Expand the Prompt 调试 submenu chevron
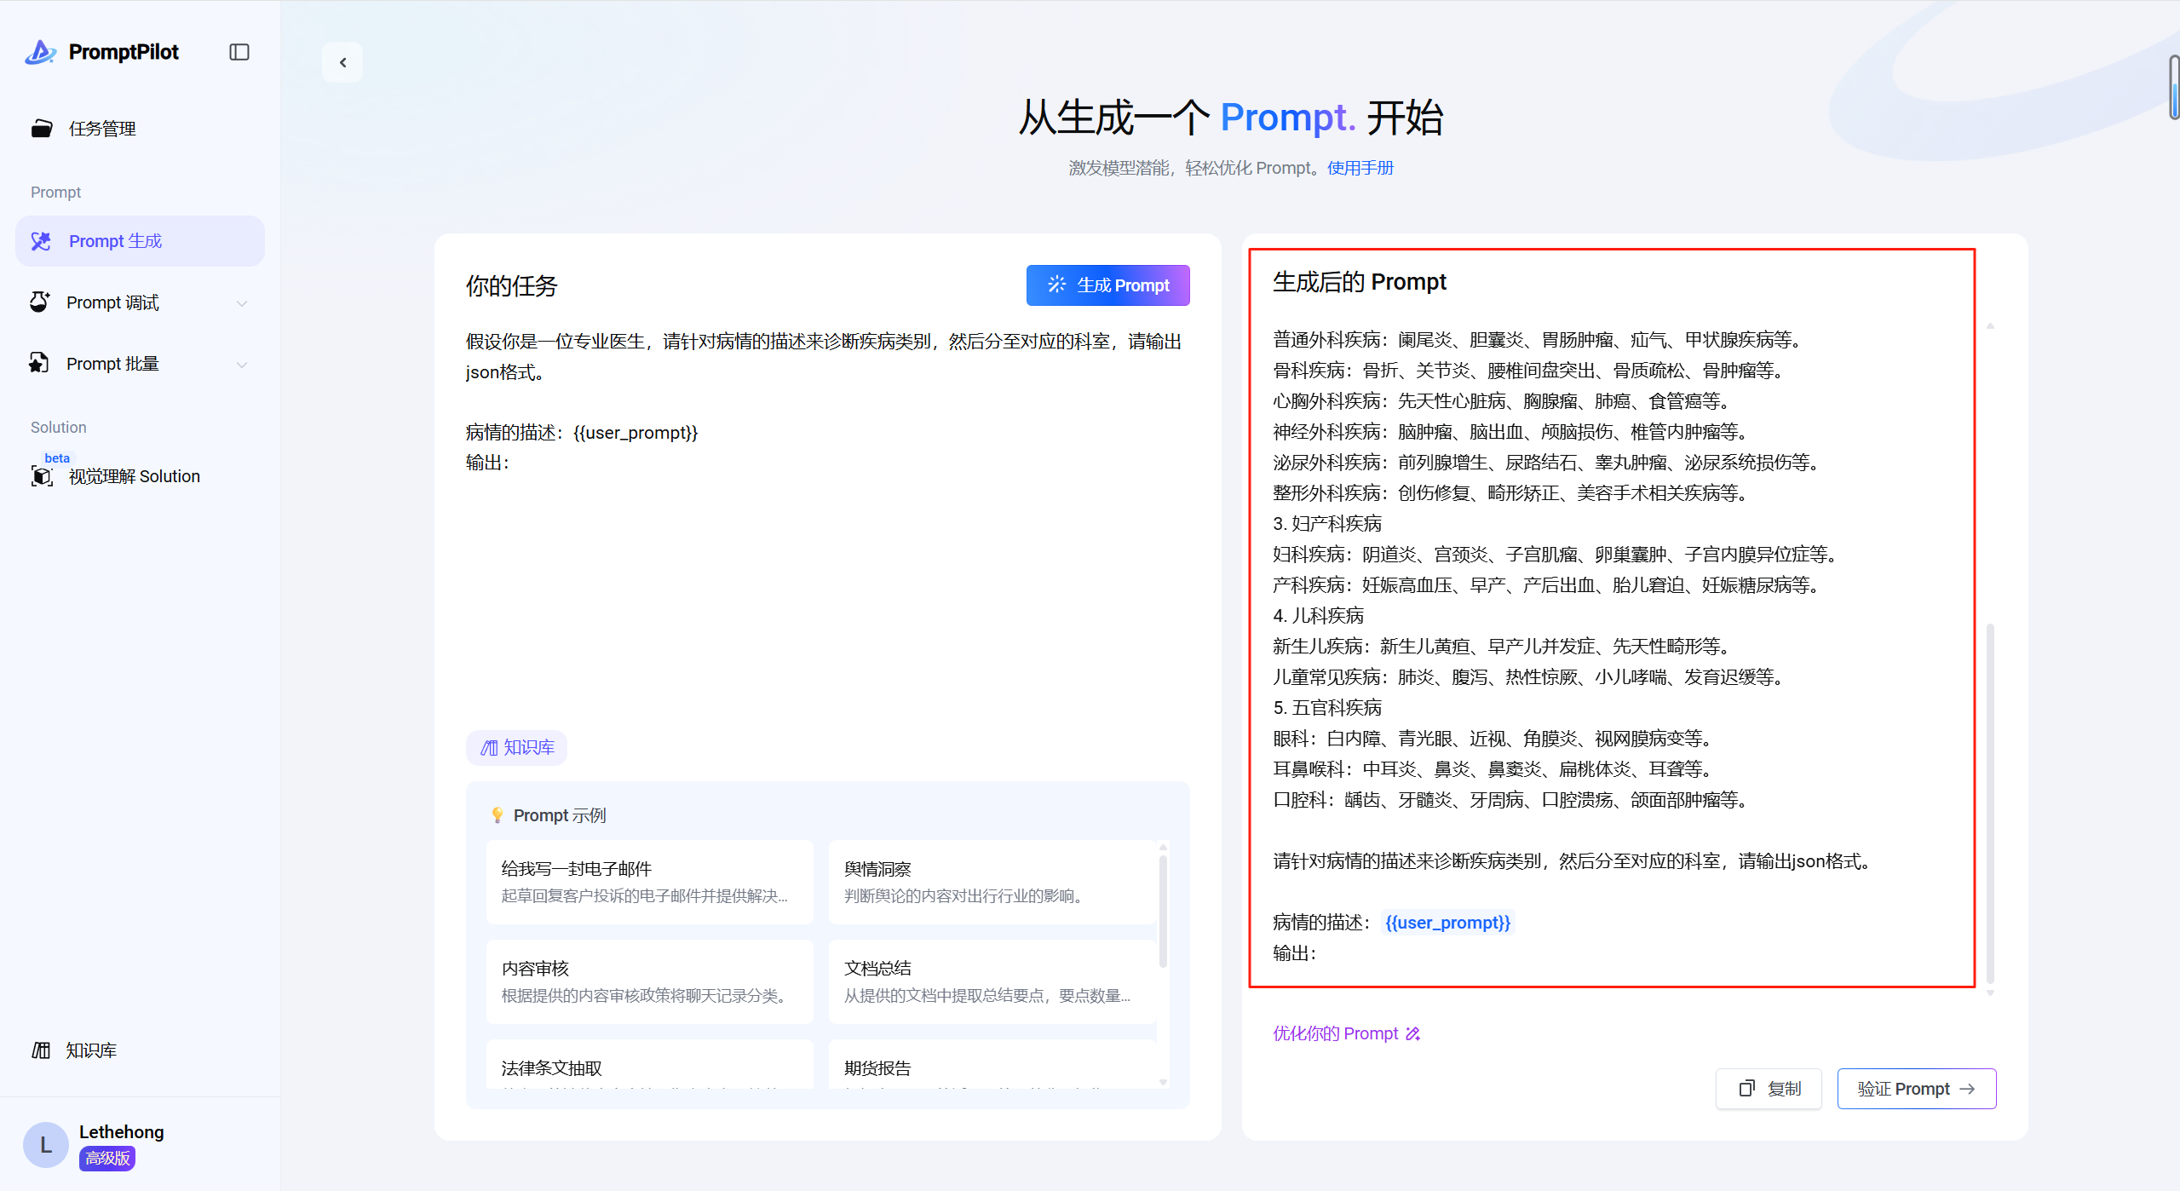2180x1191 pixels. (x=242, y=303)
